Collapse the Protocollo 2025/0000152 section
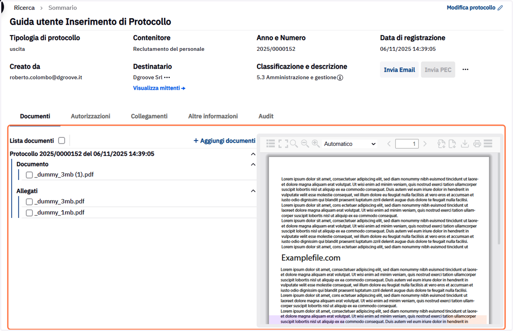 coord(253,154)
